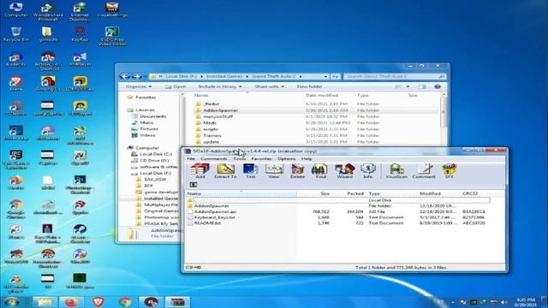Click the WinRAR up-one-level button below toolbar

coord(194,185)
